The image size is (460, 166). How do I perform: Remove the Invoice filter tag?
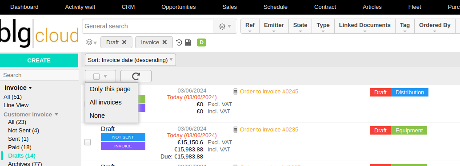click(x=164, y=42)
